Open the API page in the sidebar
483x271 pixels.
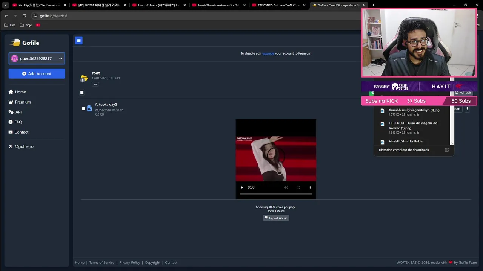(x=15, y=112)
